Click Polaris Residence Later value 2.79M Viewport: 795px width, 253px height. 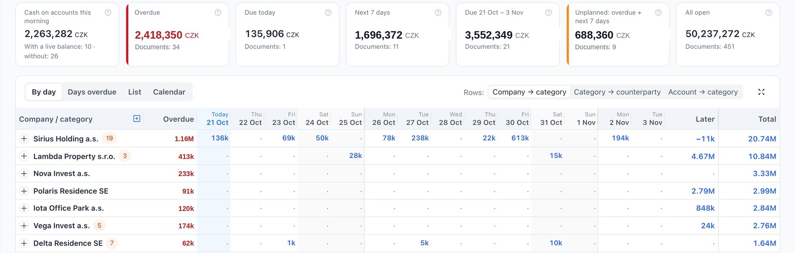pos(703,191)
